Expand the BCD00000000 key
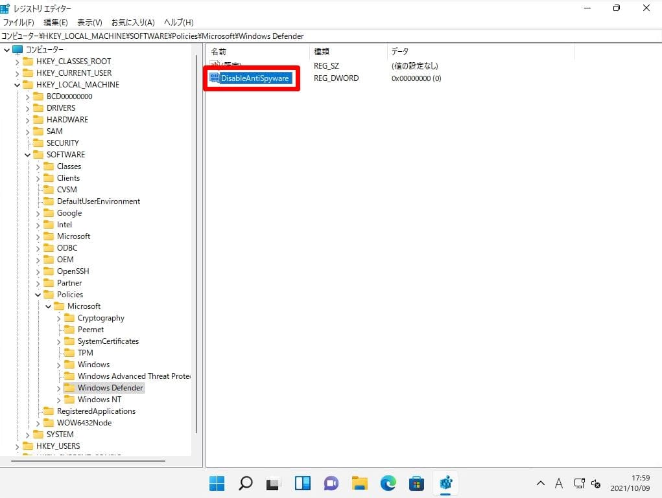Screen dimensions: 662x498 point(27,96)
